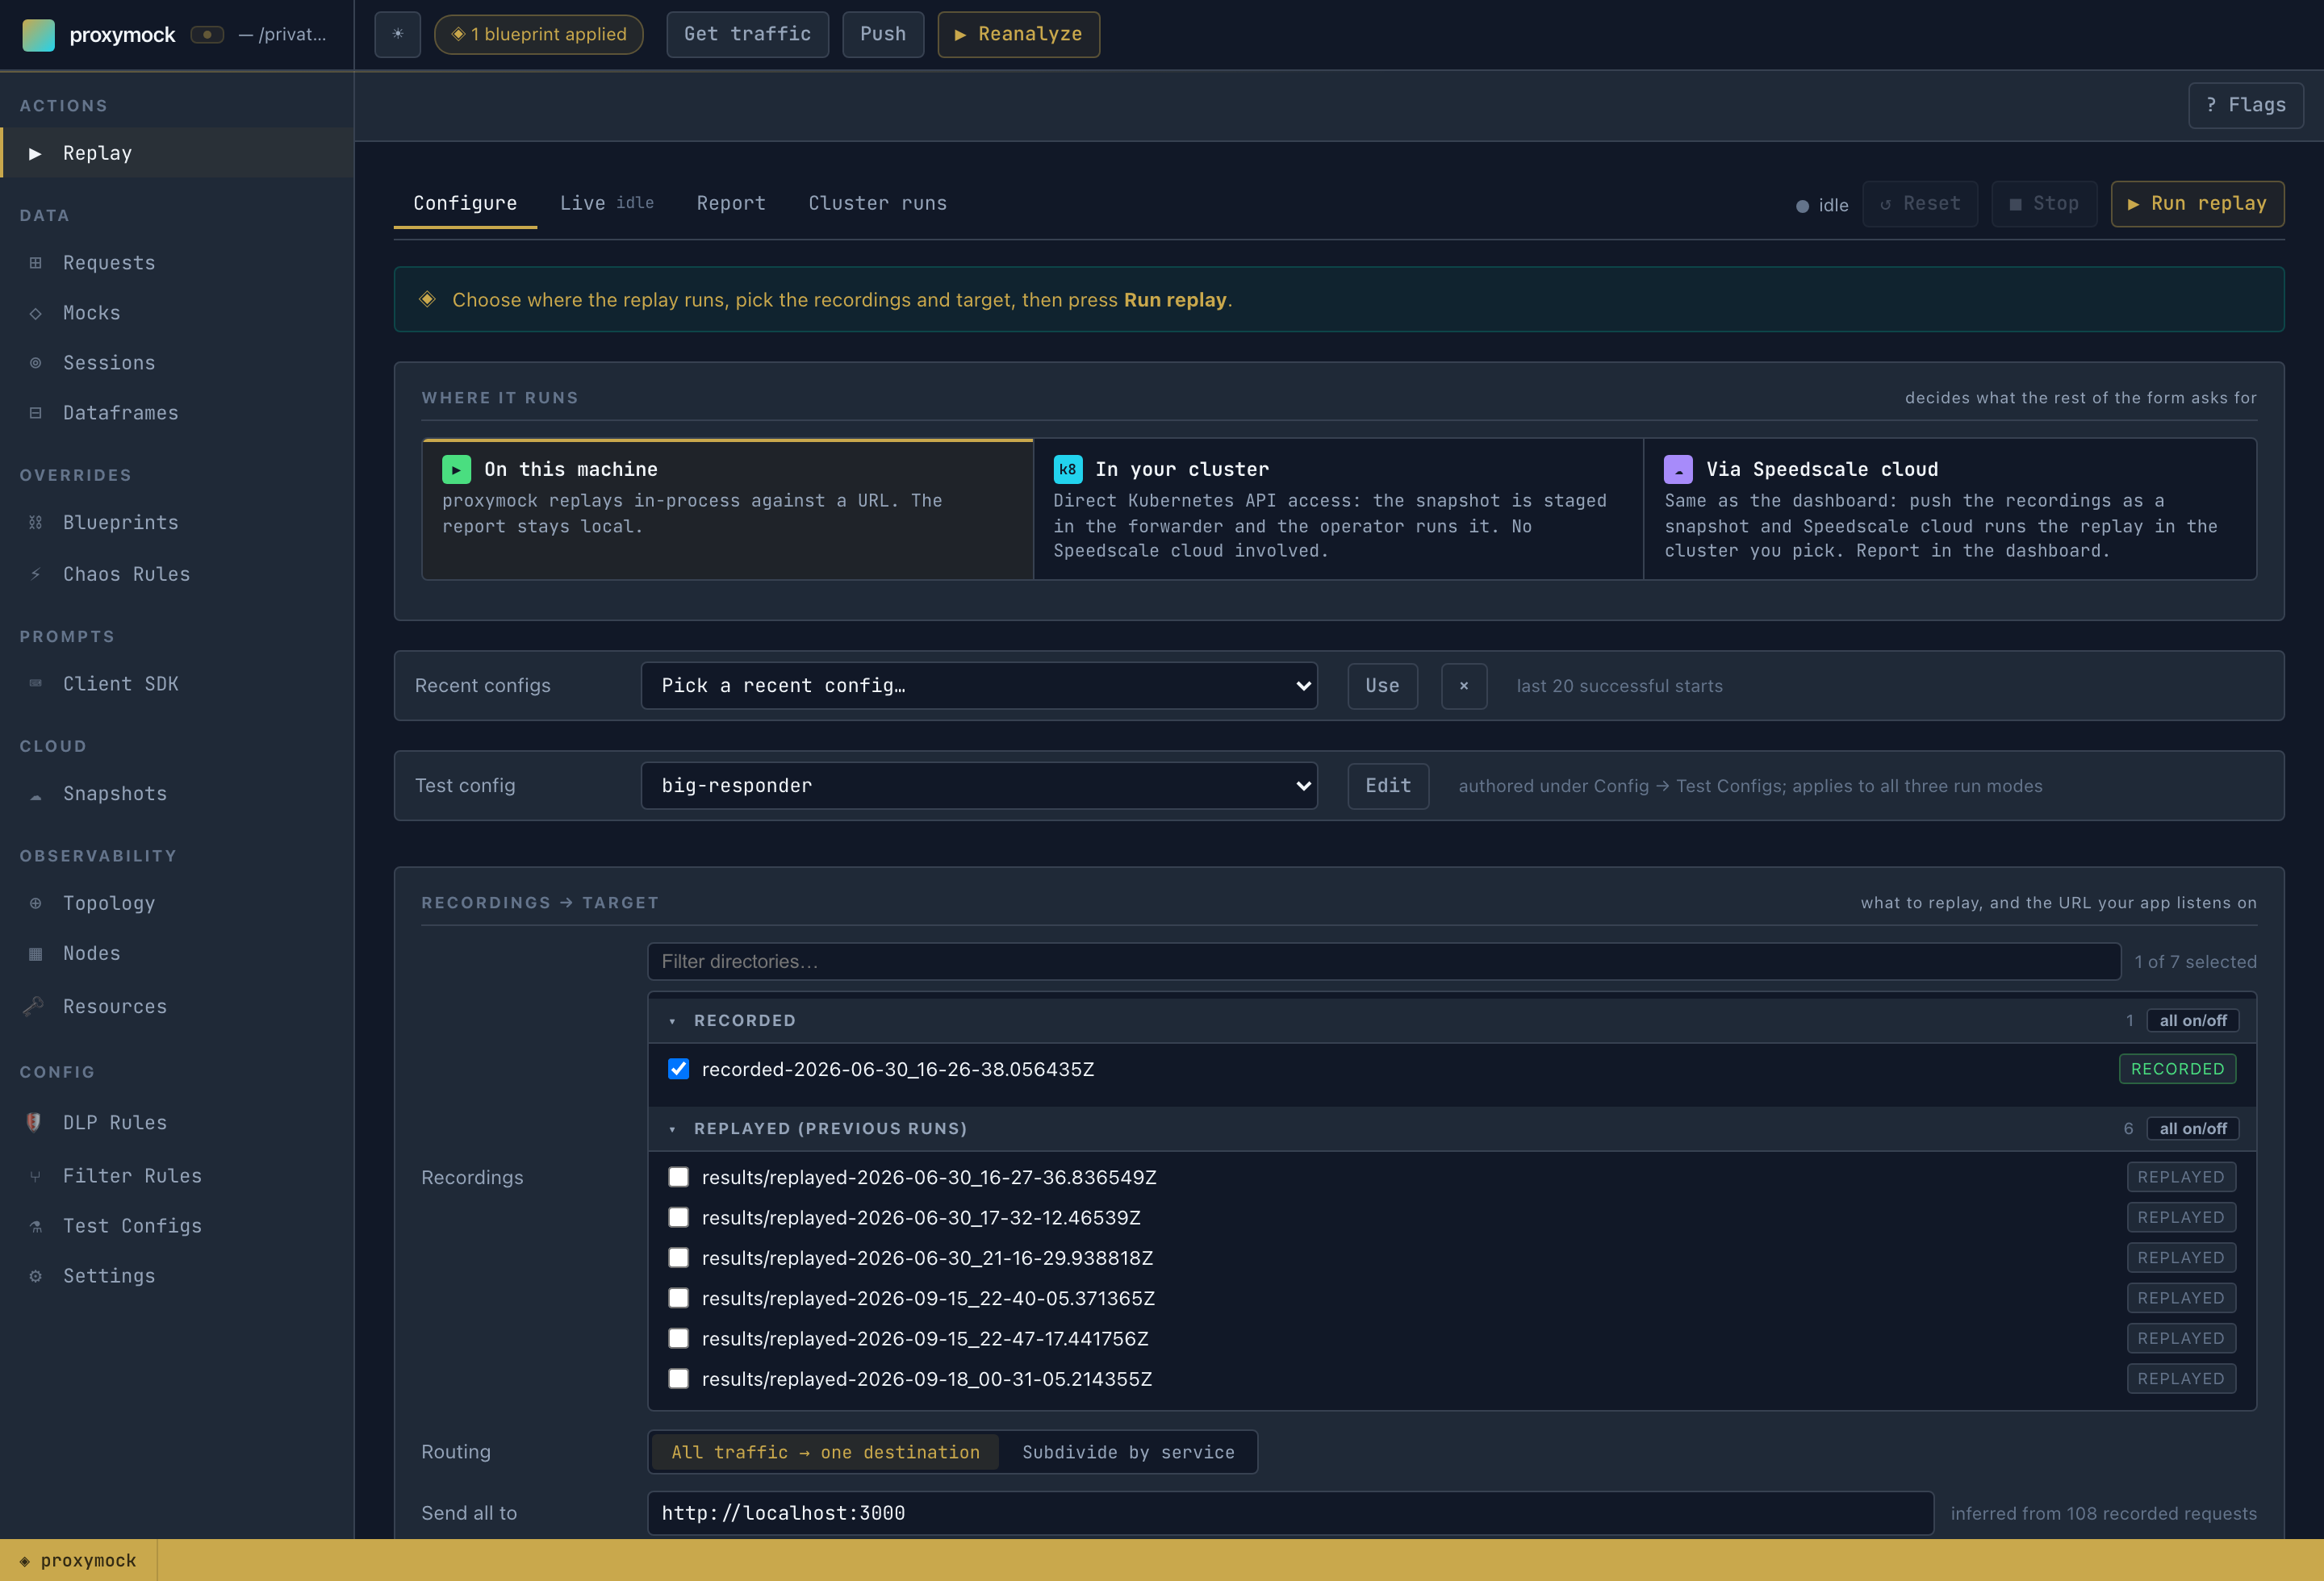Open Requests via its grid icon
This screenshot has height=1581, width=2324.
(x=36, y=263)
